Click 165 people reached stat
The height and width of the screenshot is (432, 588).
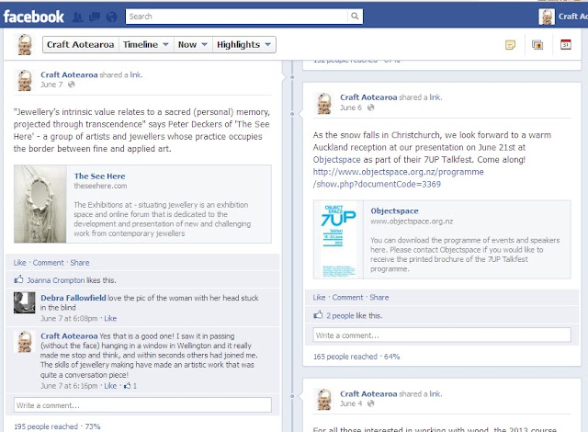point(345,357)
